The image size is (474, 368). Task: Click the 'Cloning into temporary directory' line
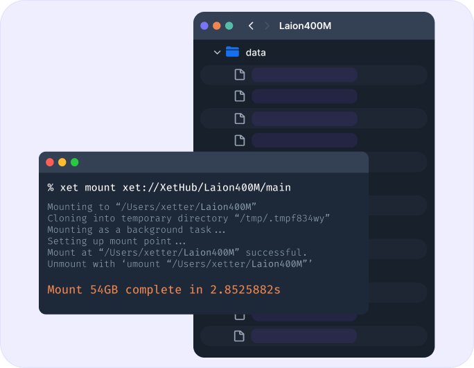pos(188,218)
